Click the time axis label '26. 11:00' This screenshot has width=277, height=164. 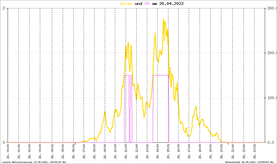126,152
